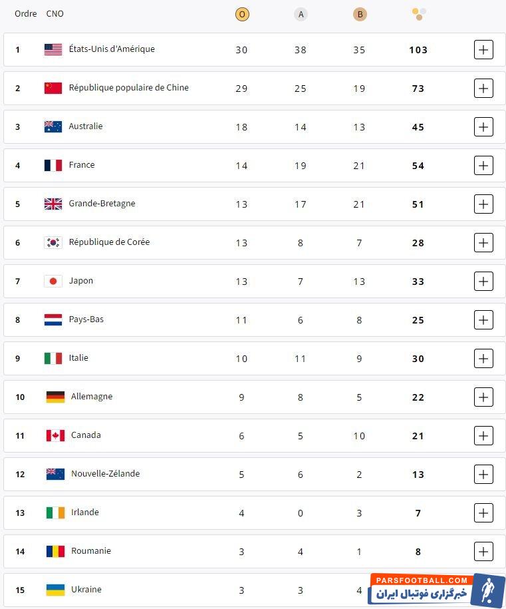Screen dimensions: 506x609
Task: Click the CNO column header
Action: pyautogui.click(x=55, y=14)
